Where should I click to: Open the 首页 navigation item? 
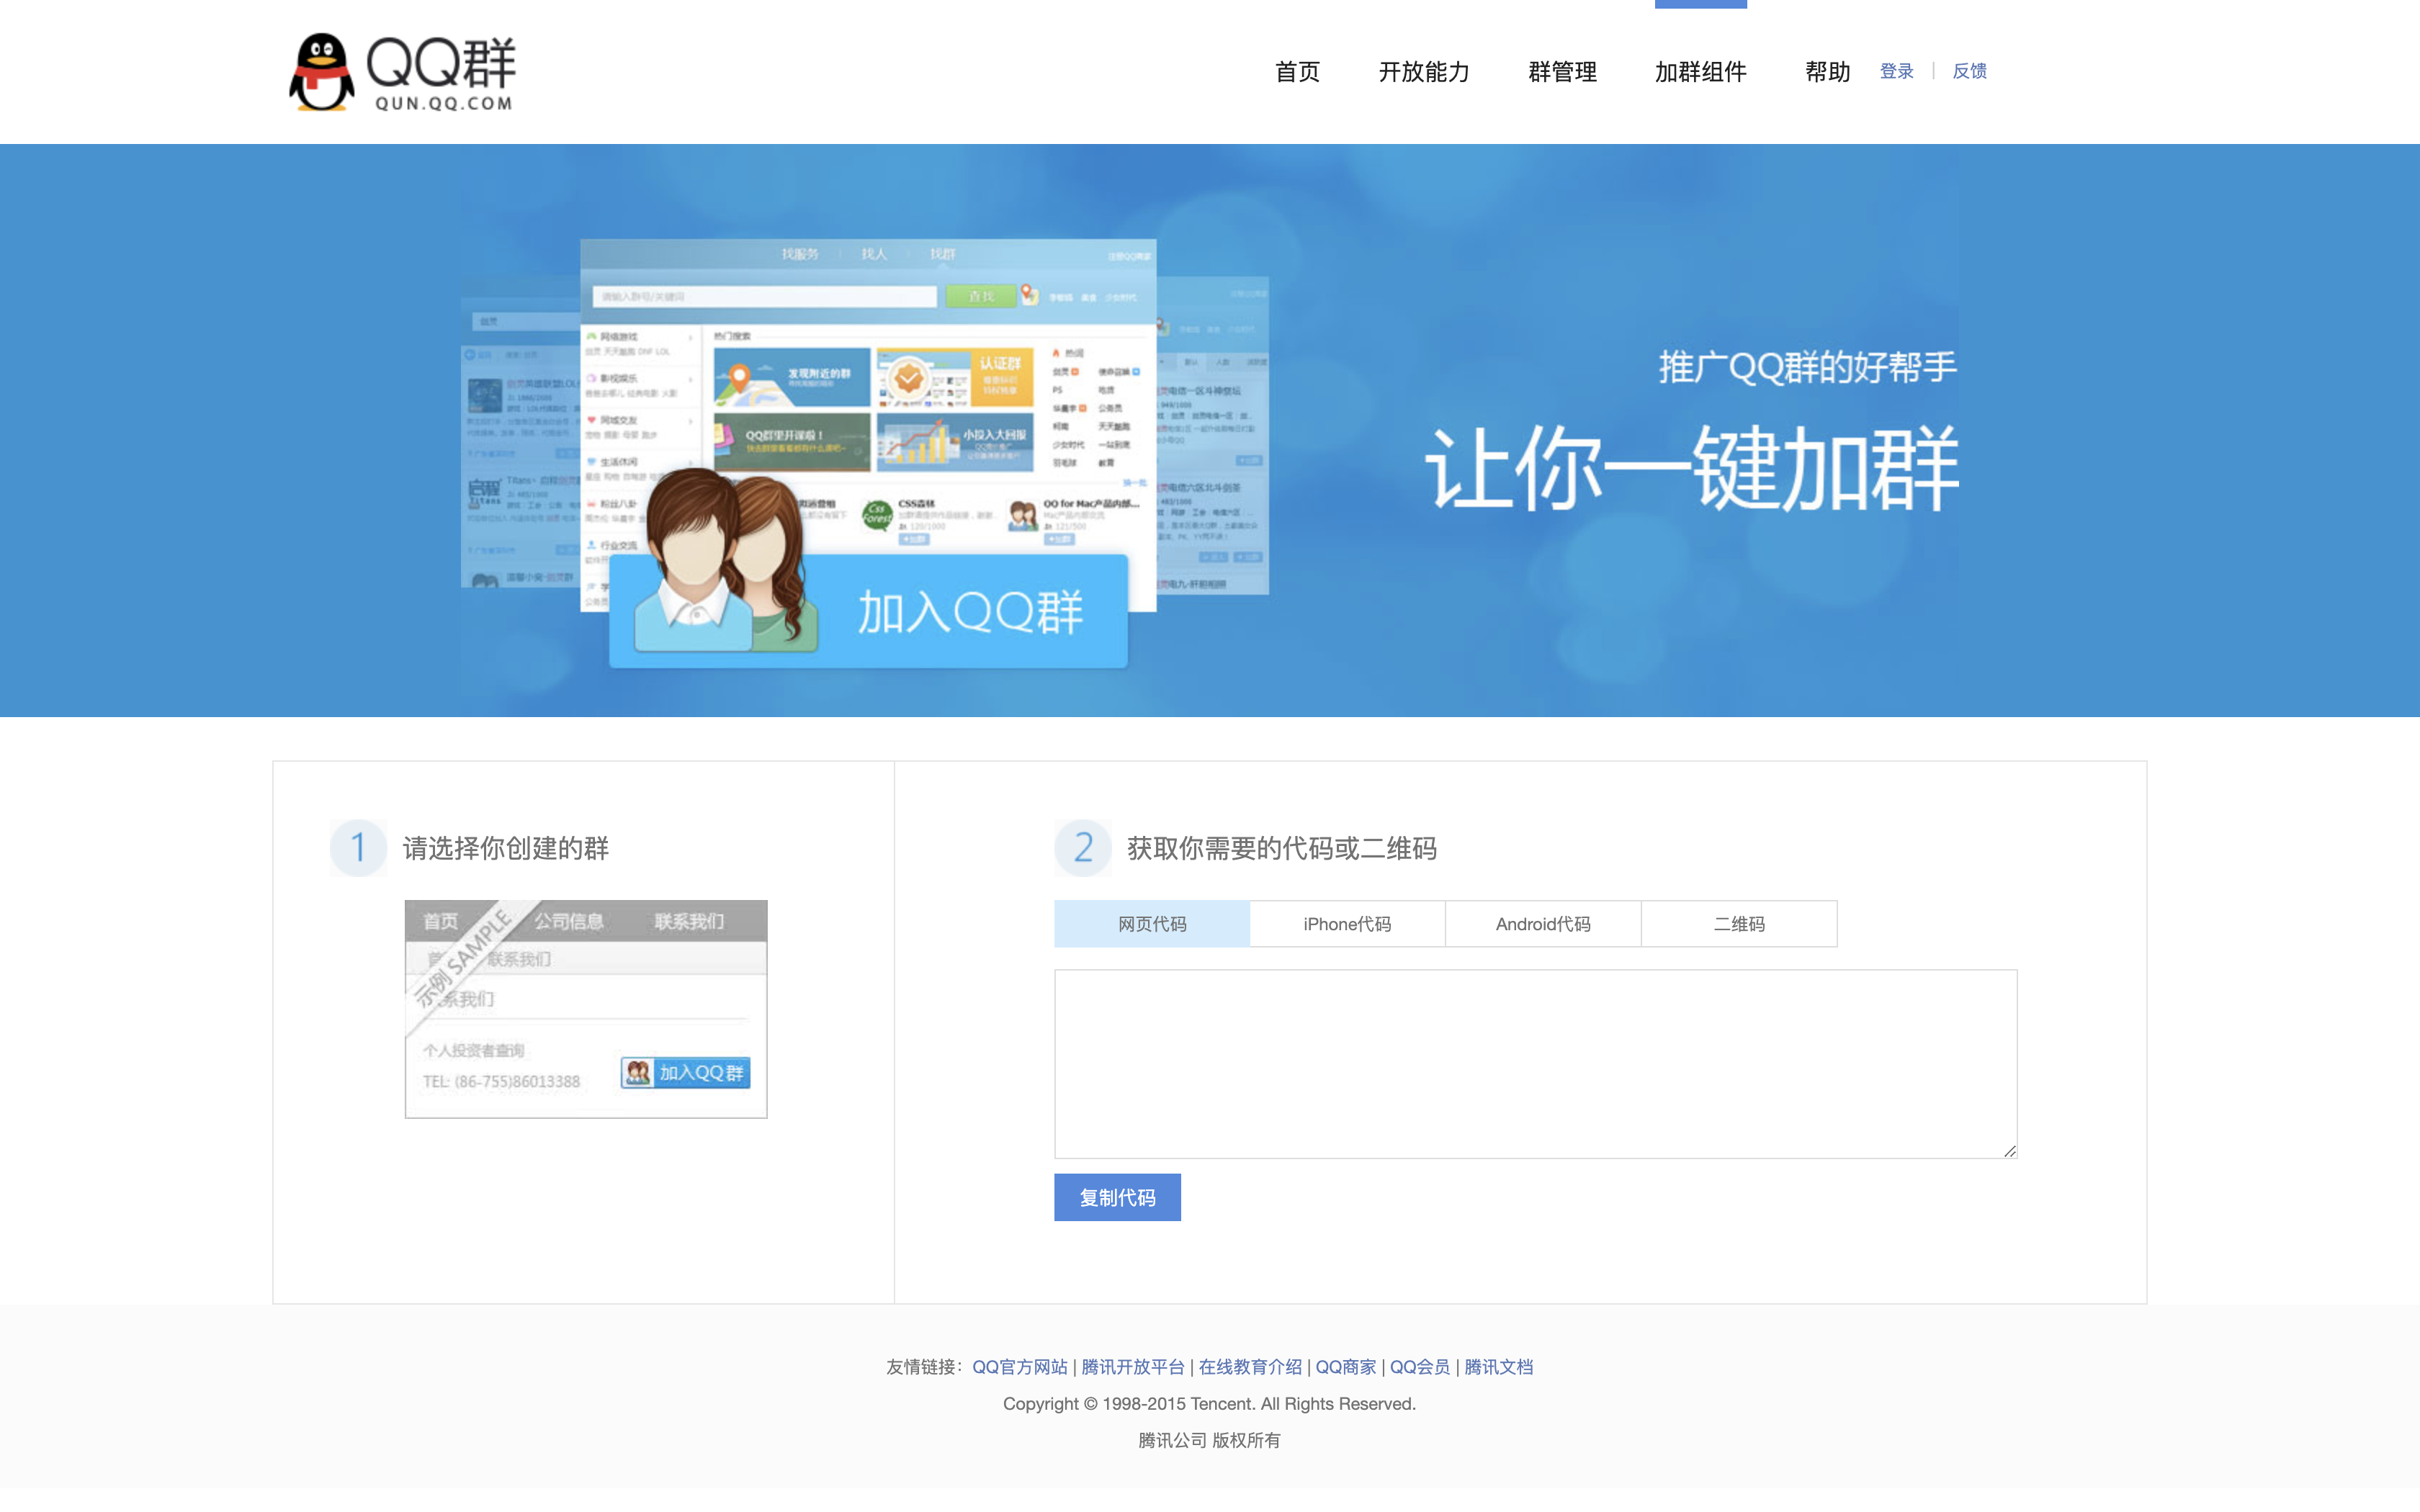[1297, 72]
